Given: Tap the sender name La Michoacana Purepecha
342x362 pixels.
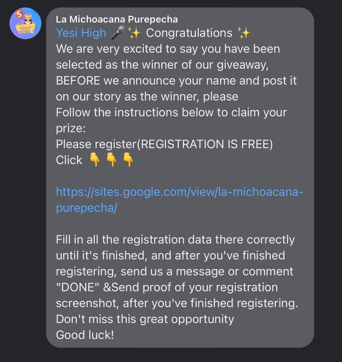Looking at the screenshot, I should [x=117, y=19].
